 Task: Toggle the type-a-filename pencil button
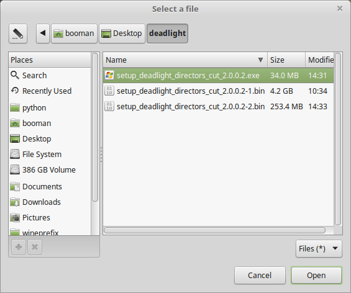click(18, 34)
